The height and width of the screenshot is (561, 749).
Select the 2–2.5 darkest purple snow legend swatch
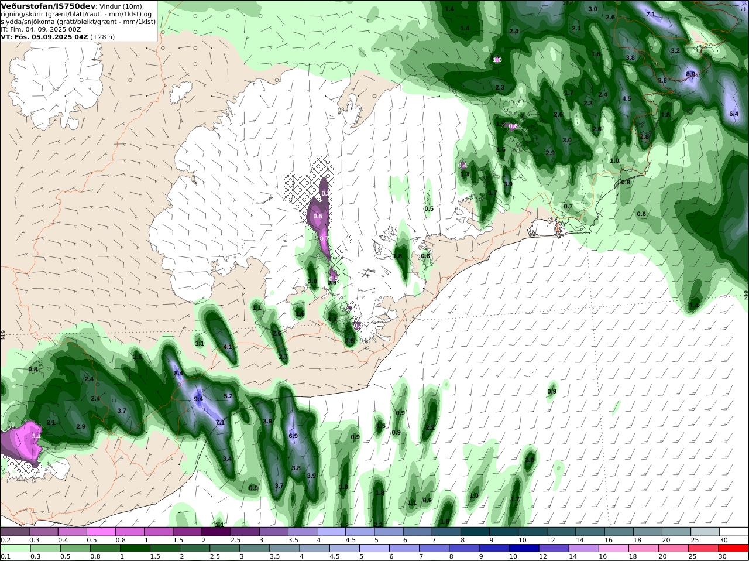[x=217, y=532]
